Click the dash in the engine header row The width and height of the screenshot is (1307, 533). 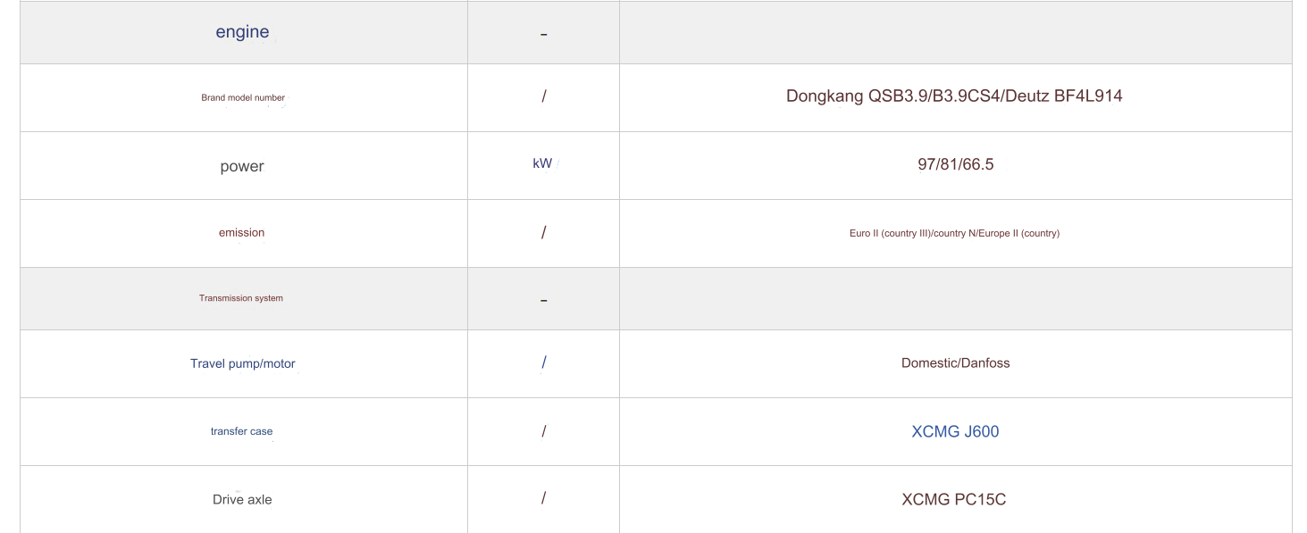[x=543, y=35]
